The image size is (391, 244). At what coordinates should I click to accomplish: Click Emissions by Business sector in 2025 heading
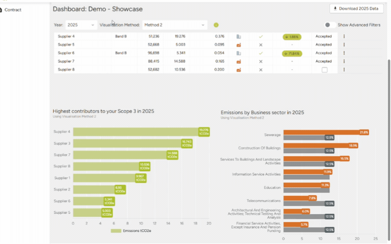click(x=262, y=113)
